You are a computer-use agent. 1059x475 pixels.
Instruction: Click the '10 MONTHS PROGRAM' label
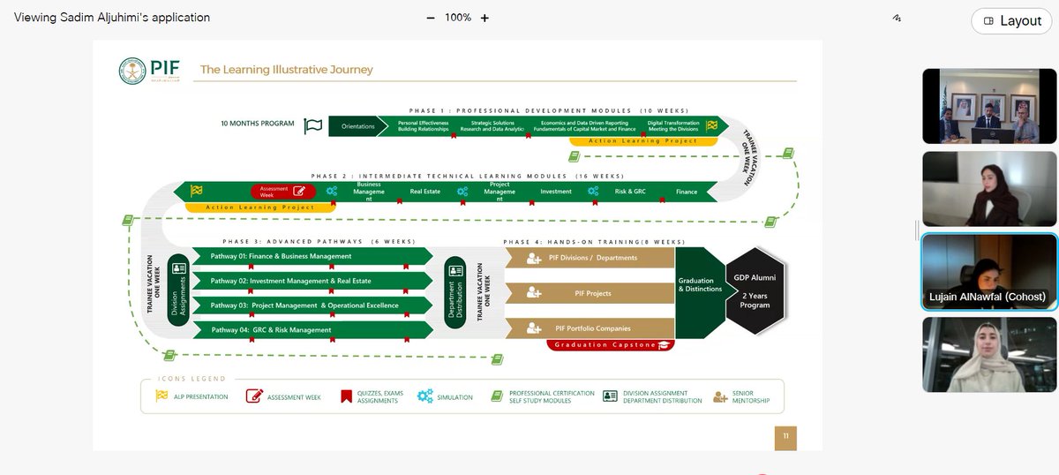point(258,124)
